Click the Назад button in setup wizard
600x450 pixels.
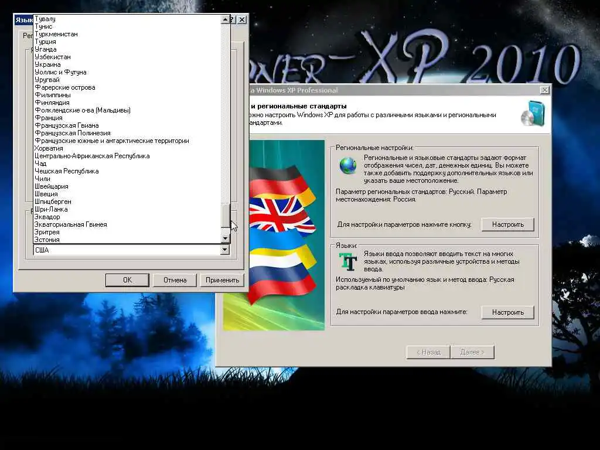pyautogui.click(x=428, y=352)
